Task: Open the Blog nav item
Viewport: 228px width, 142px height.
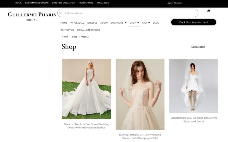Action: pos(156,23)
